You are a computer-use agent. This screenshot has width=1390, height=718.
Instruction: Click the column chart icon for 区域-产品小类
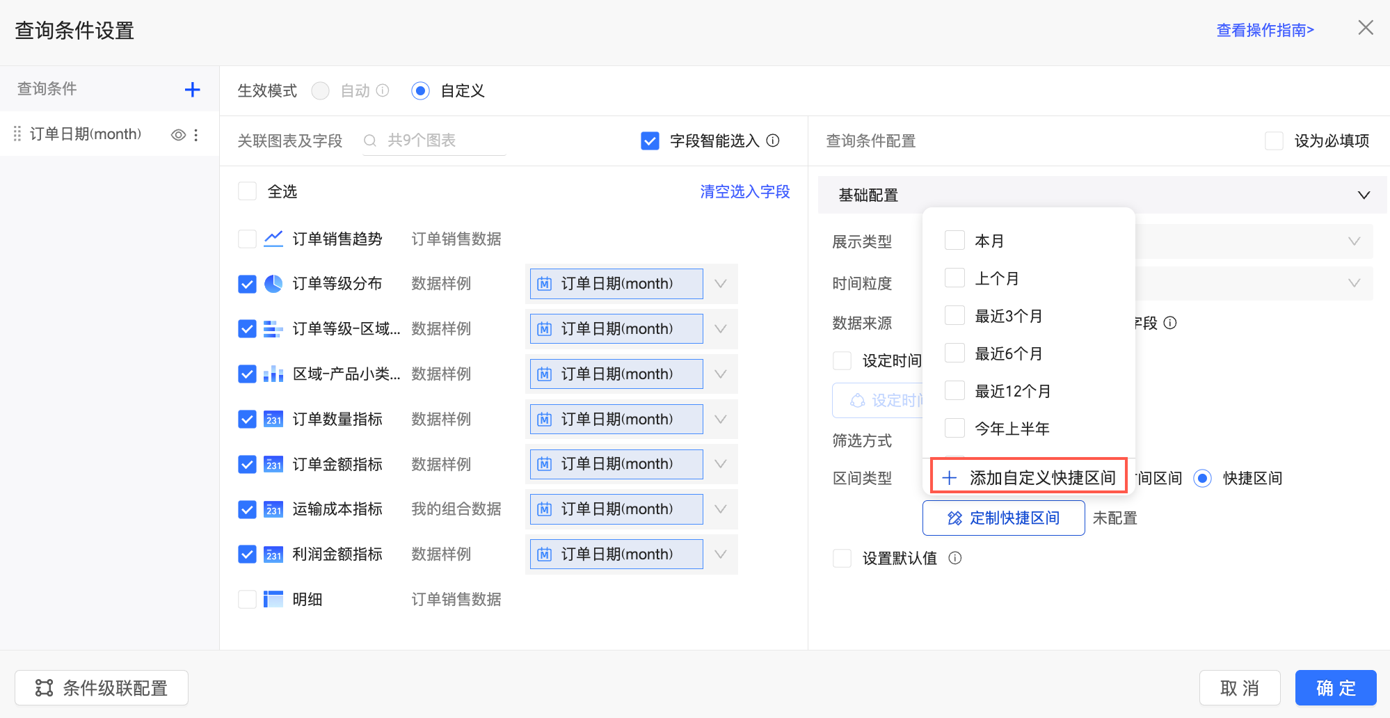pyautogui.click(x=273, y=374)
